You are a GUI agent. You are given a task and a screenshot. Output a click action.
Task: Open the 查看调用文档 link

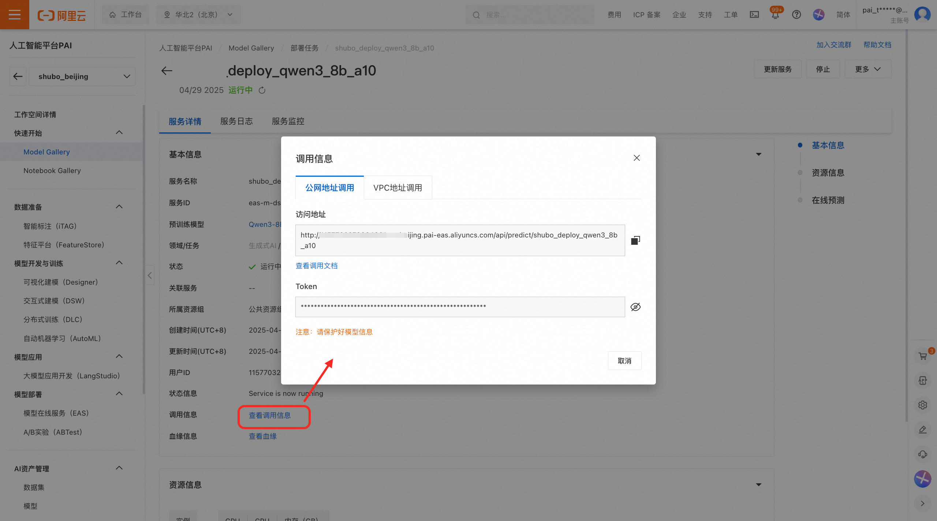317,266
